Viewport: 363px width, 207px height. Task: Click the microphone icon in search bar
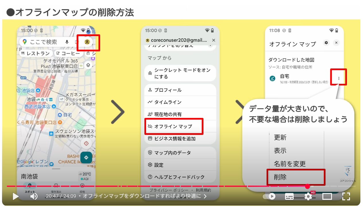tap(67, 42)
